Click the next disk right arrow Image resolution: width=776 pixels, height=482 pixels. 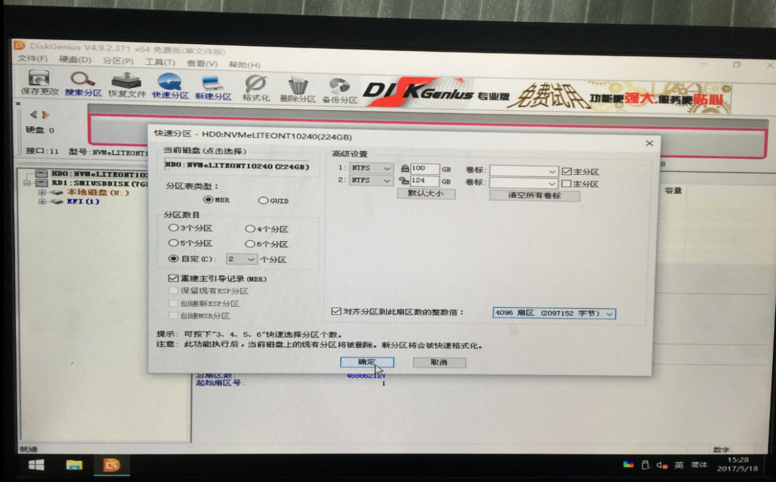[45, 114]
